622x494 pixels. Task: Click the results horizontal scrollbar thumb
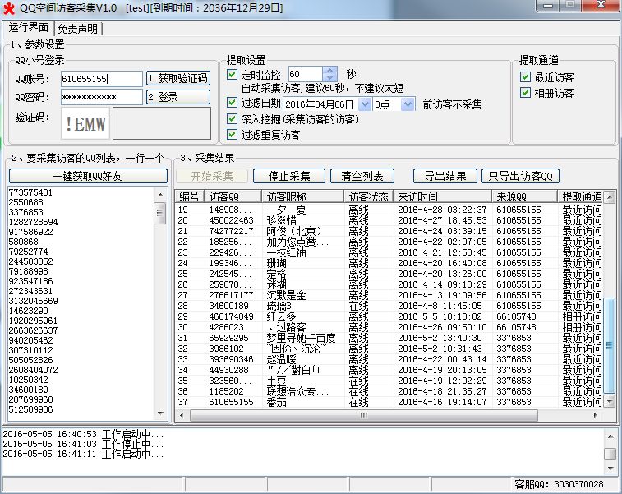click(364, 415)
